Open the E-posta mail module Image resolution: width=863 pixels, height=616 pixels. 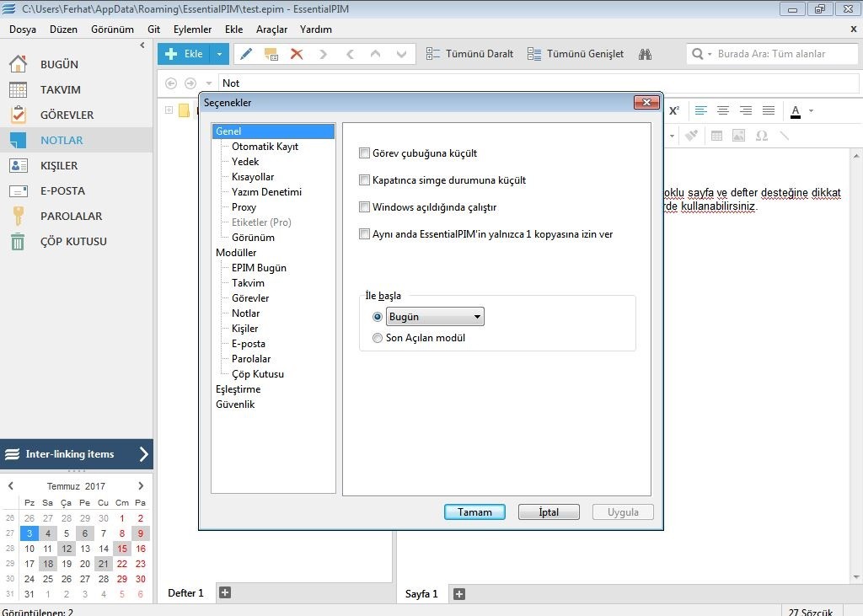tap(62, 191)
